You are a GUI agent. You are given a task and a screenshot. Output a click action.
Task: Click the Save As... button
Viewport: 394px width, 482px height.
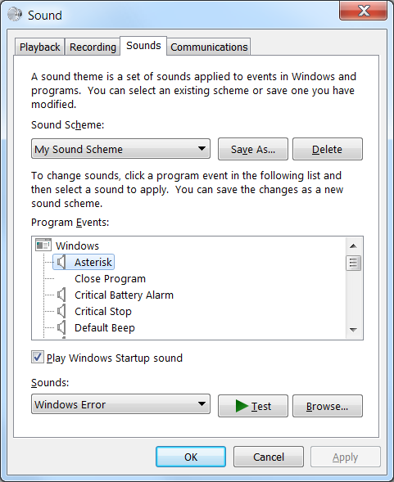coord(253,149)
